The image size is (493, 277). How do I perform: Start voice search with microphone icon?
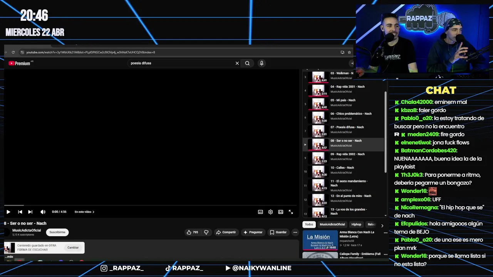point(262,63)
